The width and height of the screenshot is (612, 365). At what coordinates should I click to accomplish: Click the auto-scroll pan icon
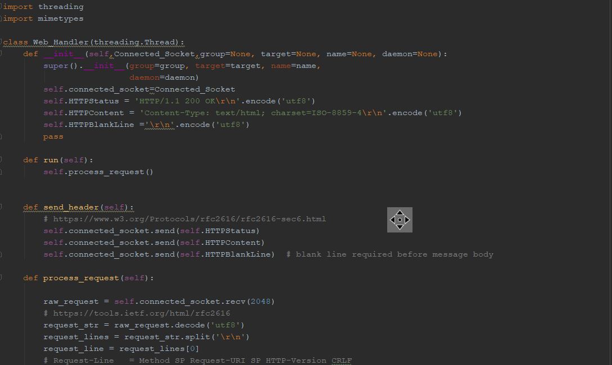pos(400,220)
